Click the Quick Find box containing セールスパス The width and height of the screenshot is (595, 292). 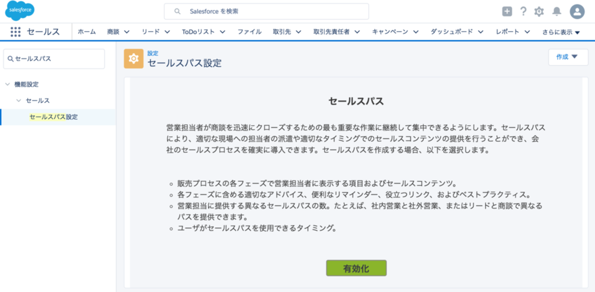pos(54,59)
